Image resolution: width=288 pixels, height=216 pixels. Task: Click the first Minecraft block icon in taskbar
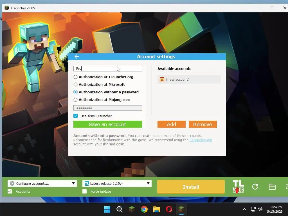click(x=132, y=209)
